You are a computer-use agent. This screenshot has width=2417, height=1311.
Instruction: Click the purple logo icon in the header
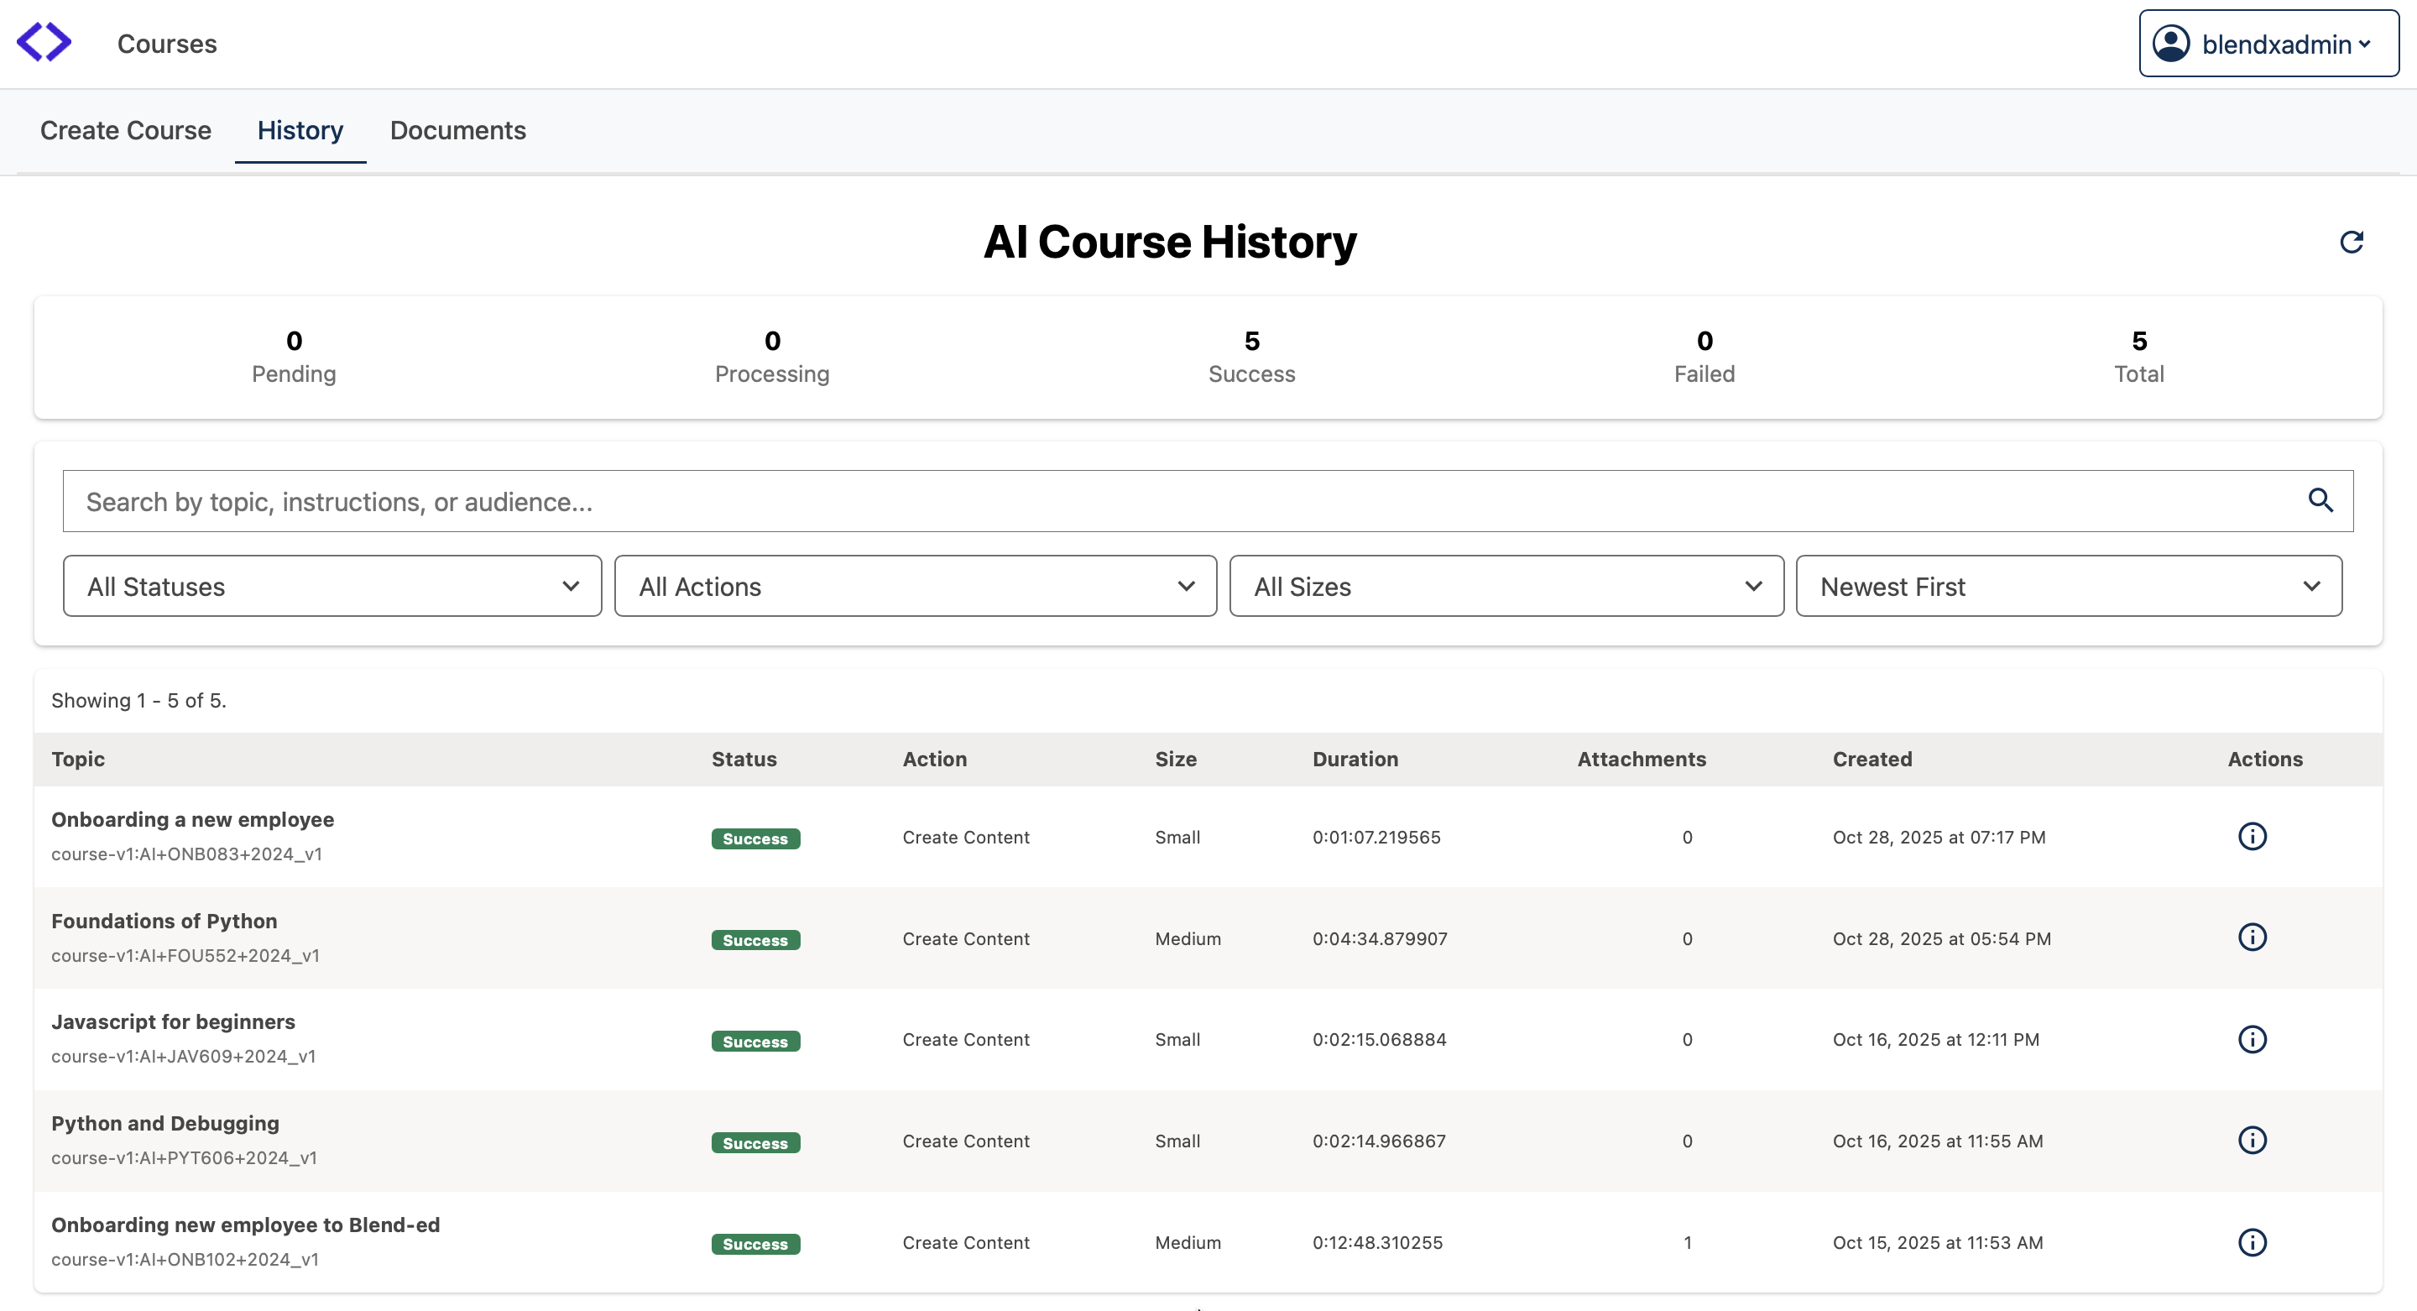coord(44,43)
